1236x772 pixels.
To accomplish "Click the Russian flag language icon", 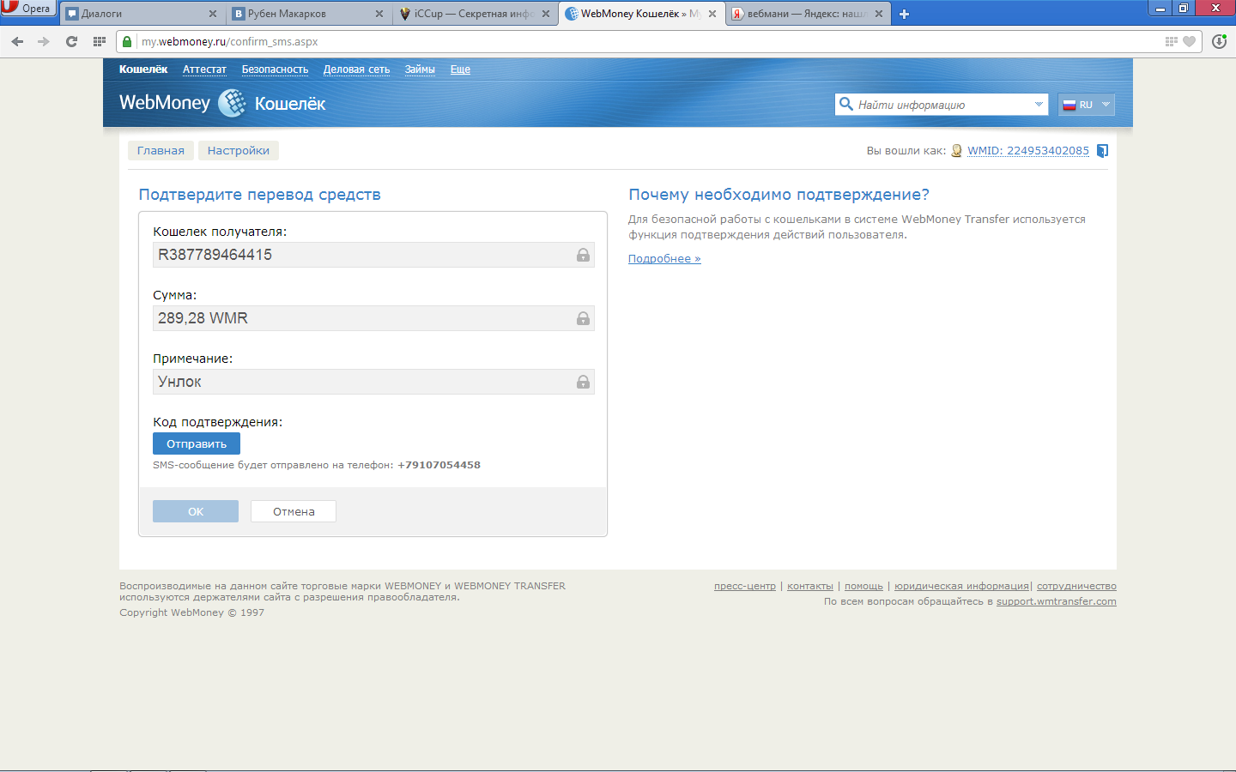I will (x=1069, y=105).
